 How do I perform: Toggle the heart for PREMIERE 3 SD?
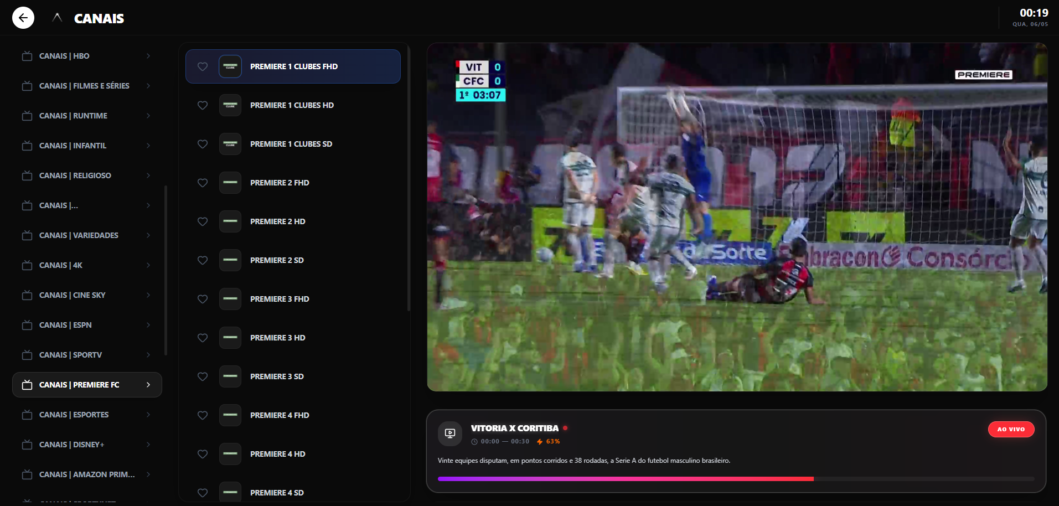[x=203, y=376]
